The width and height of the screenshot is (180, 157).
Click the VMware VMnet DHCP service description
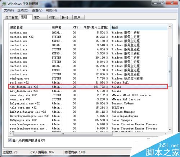click(x=131, y=95)
